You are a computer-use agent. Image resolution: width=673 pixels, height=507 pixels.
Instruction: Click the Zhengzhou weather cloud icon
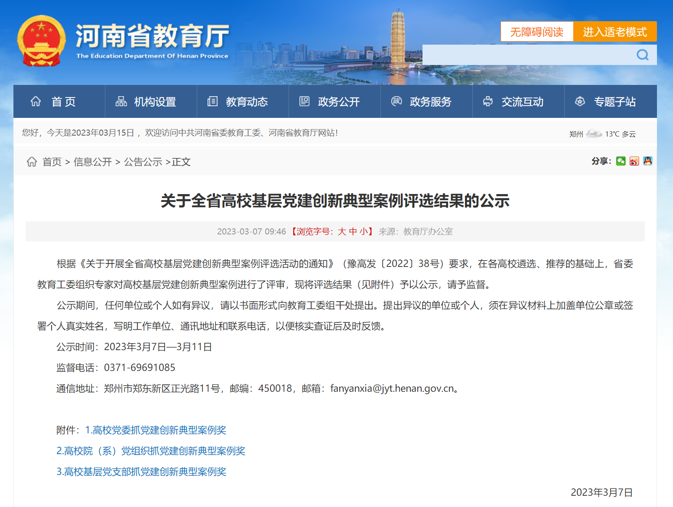[x=594, y=134]
